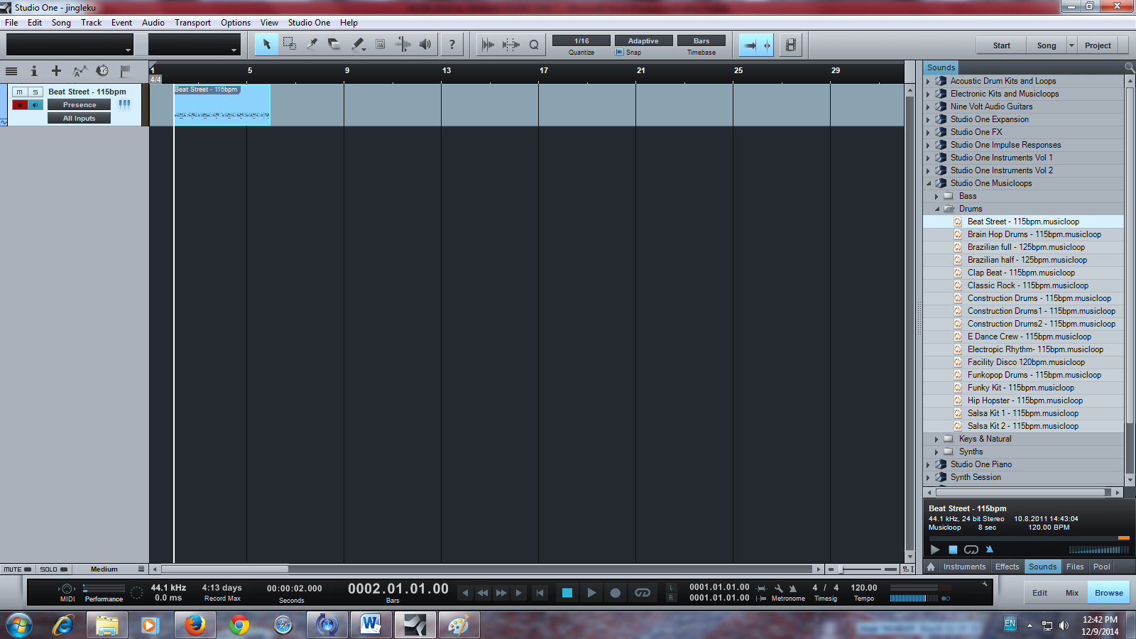
Task: Expand Acoustic Drum Kits and Loops
Action: [x=928, y=81]
